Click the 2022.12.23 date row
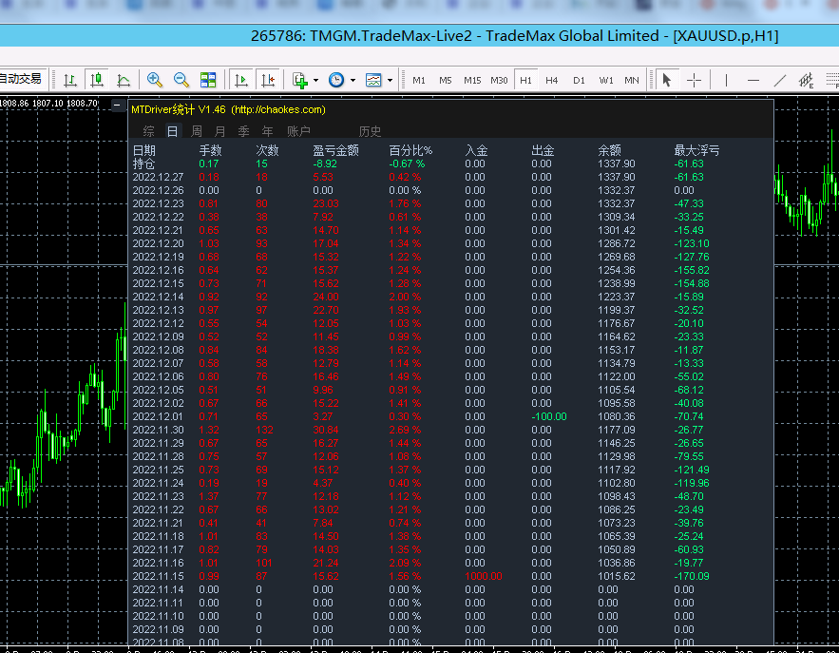The image size is (839, 653). click(158, 204)
